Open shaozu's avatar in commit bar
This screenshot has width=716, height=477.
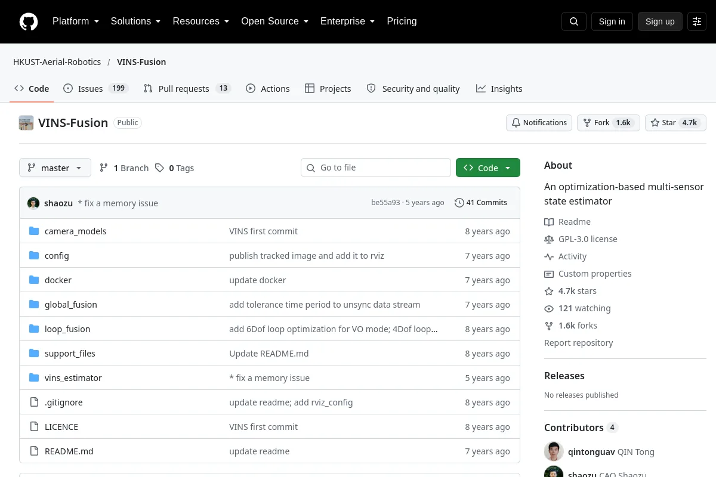tap(33, 203)
